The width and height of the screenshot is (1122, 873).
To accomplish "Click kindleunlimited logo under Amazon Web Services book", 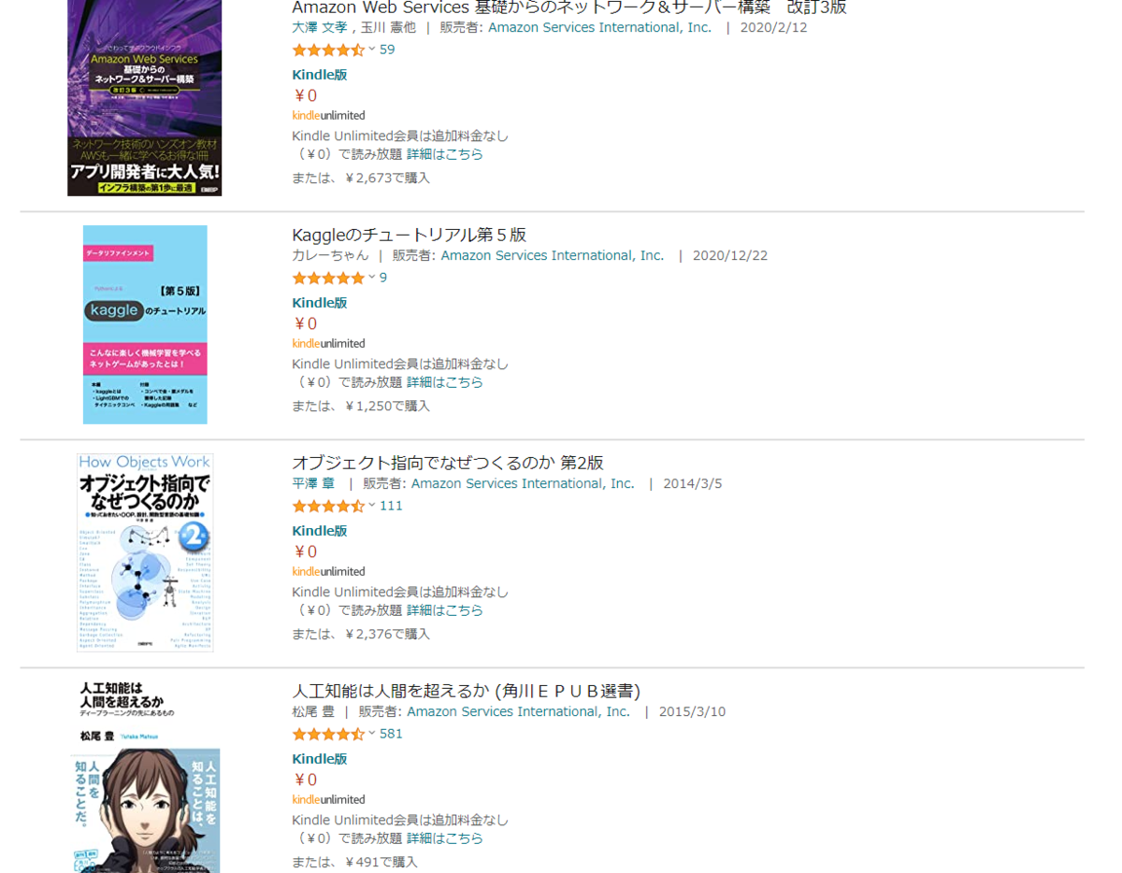I will coord(328,115).
